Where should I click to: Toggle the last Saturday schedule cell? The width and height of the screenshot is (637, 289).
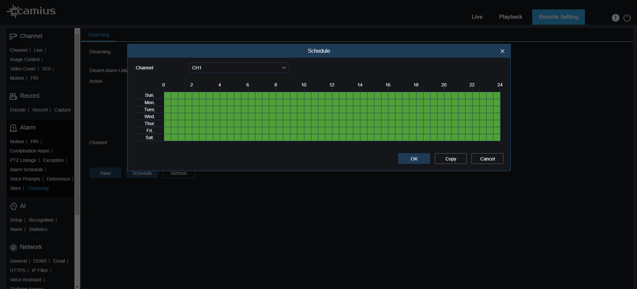coord(497,137)
